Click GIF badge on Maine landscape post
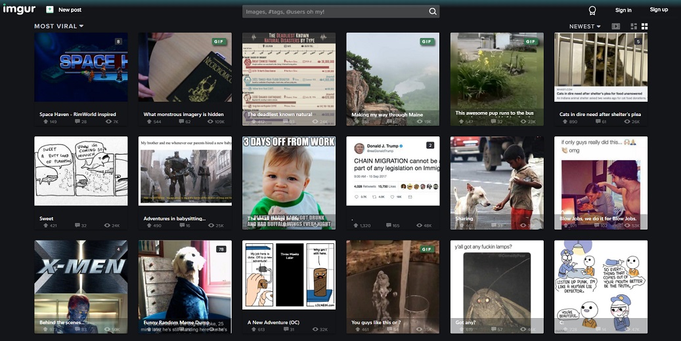Image resolution: width=681 pixels, height=341 pixels. click(x=426, y=42)
